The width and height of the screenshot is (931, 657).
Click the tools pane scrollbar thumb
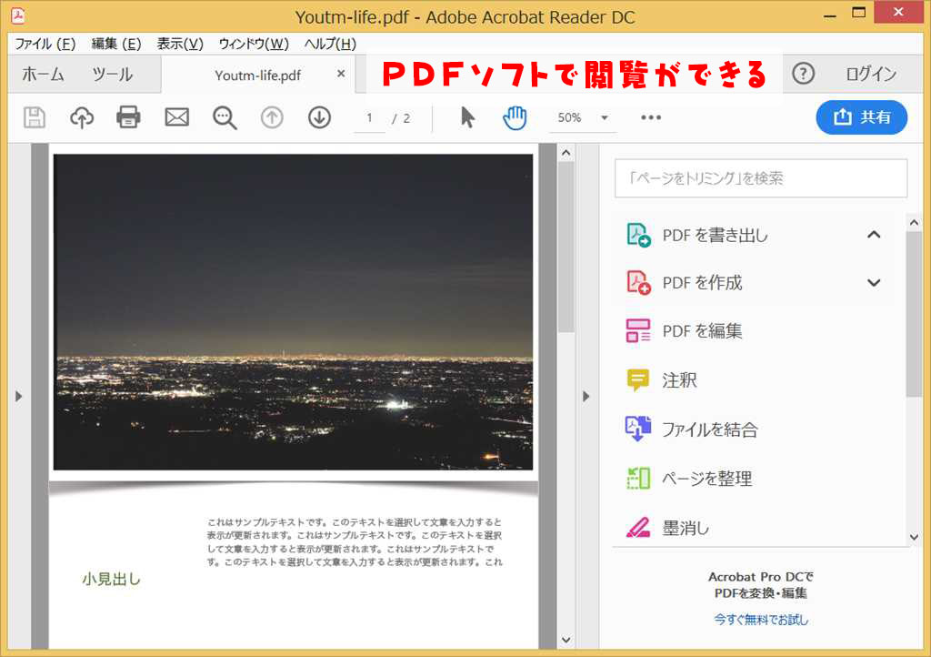tap(914, 314)
